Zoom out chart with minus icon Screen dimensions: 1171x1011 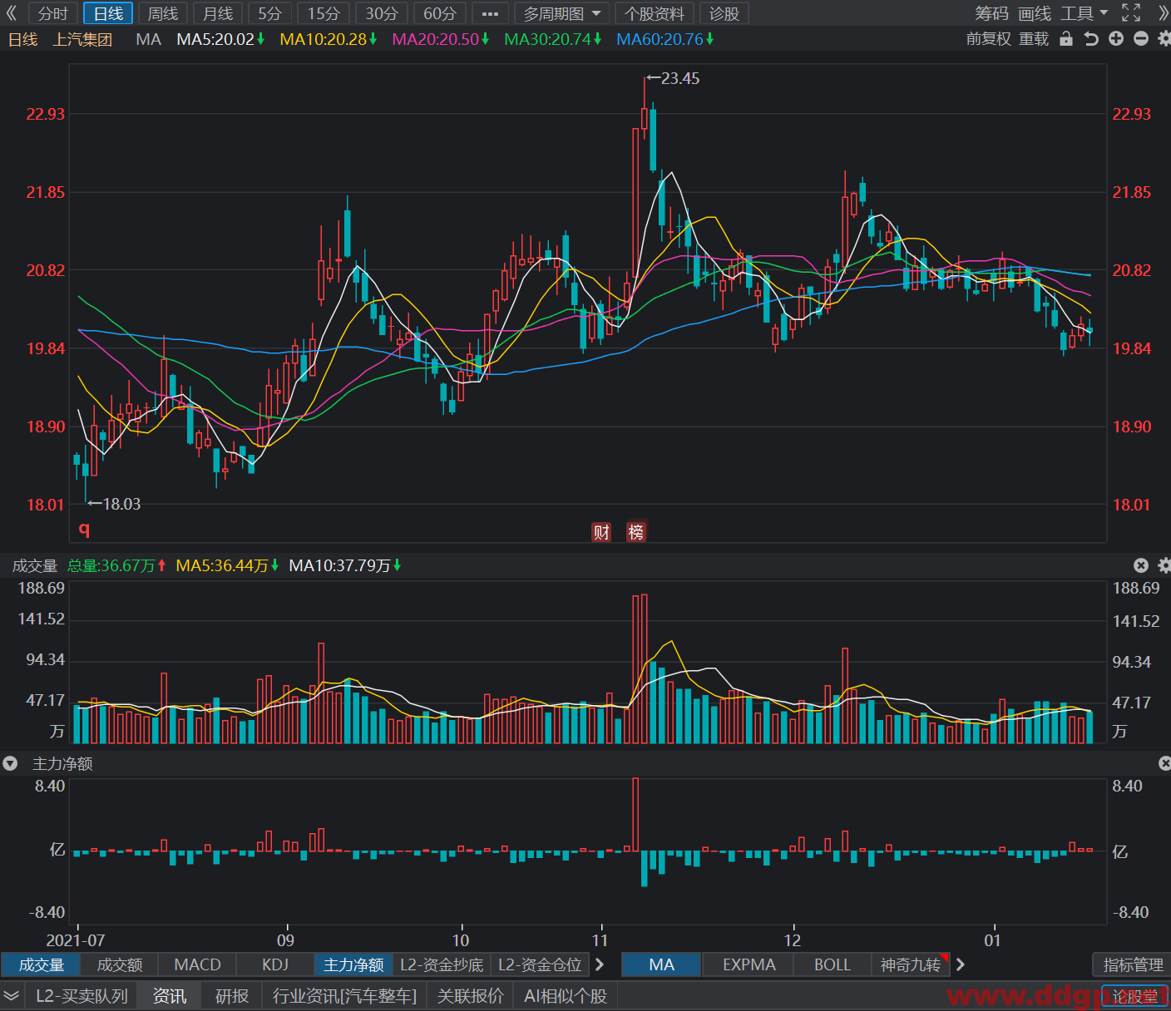point(1141,39)
